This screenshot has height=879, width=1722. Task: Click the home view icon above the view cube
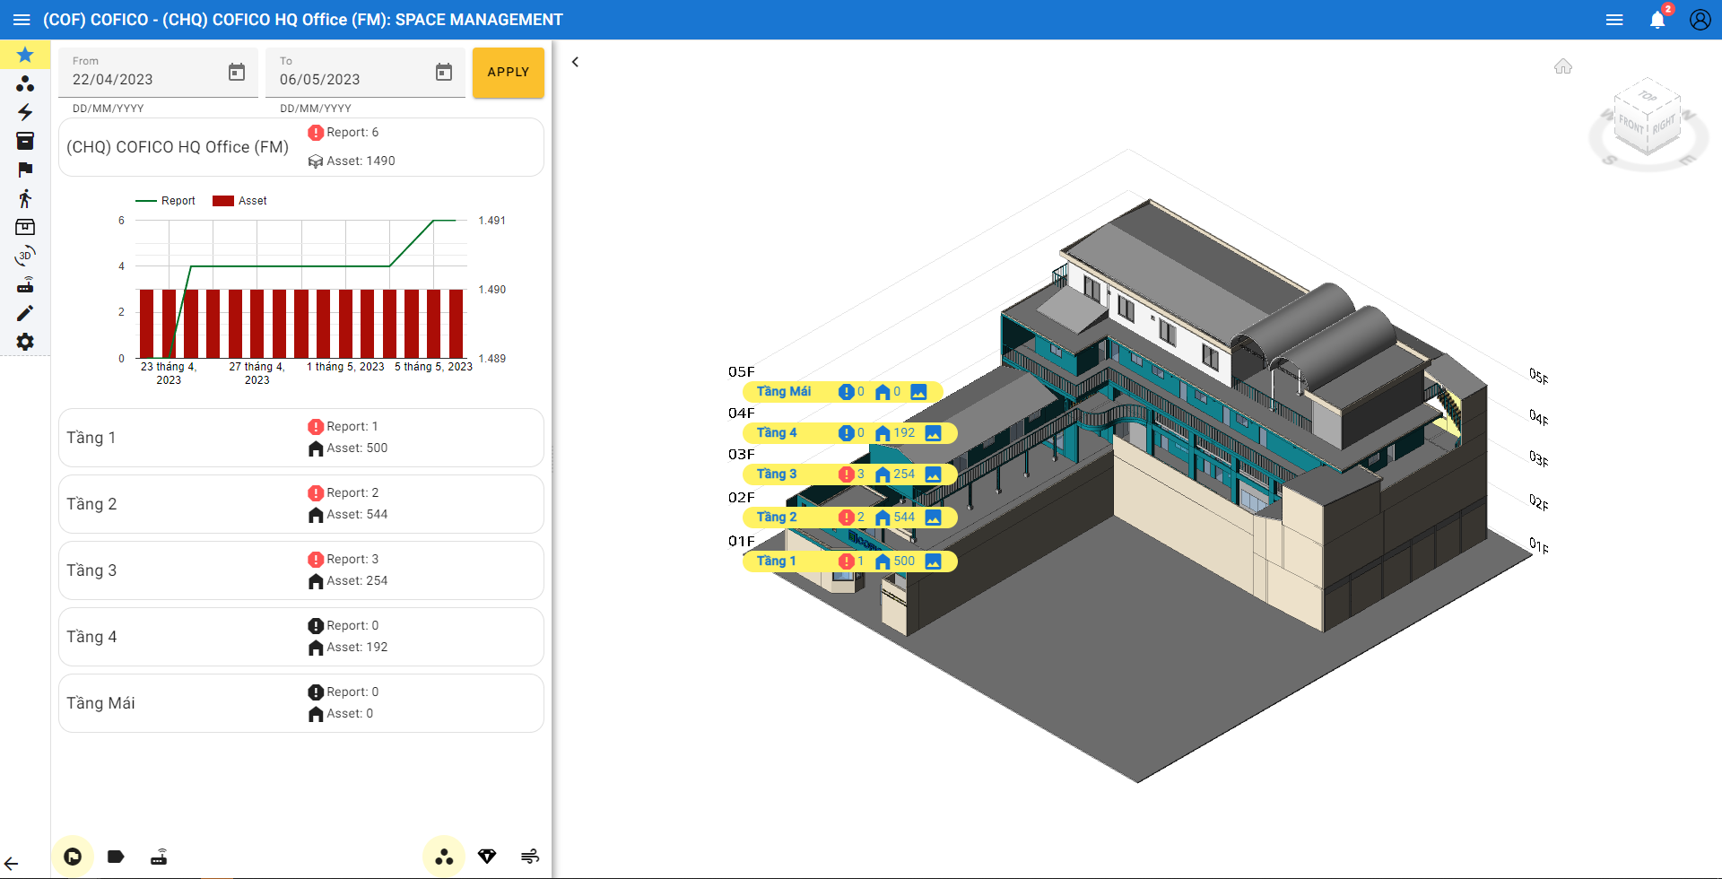(1563, 66)
